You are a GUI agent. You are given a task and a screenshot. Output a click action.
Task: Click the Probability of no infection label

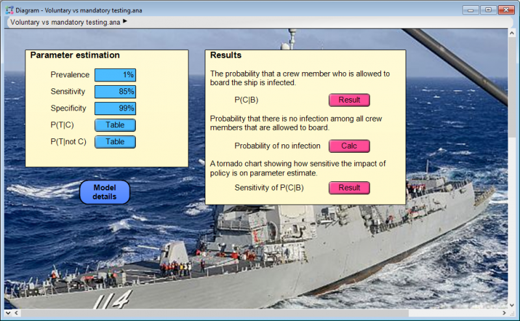278,146
